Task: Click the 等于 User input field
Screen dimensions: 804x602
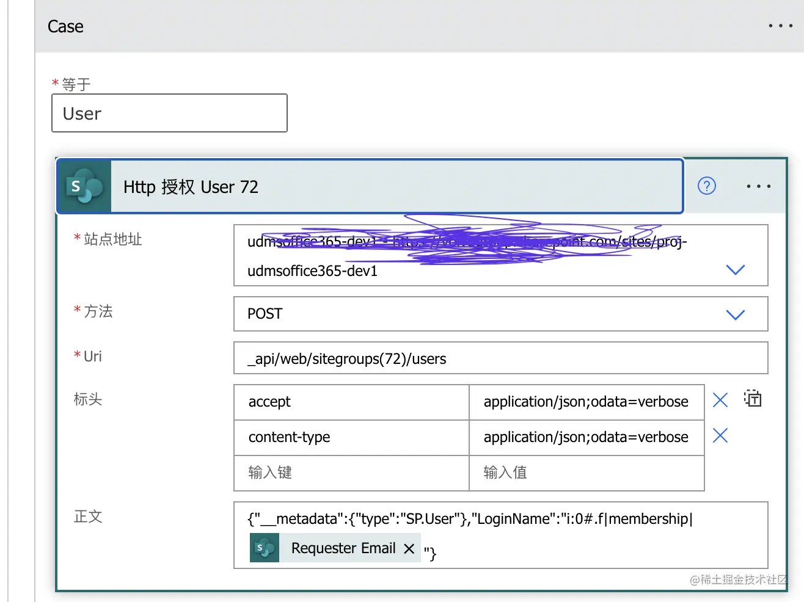Action: click(x=169, y=113)
